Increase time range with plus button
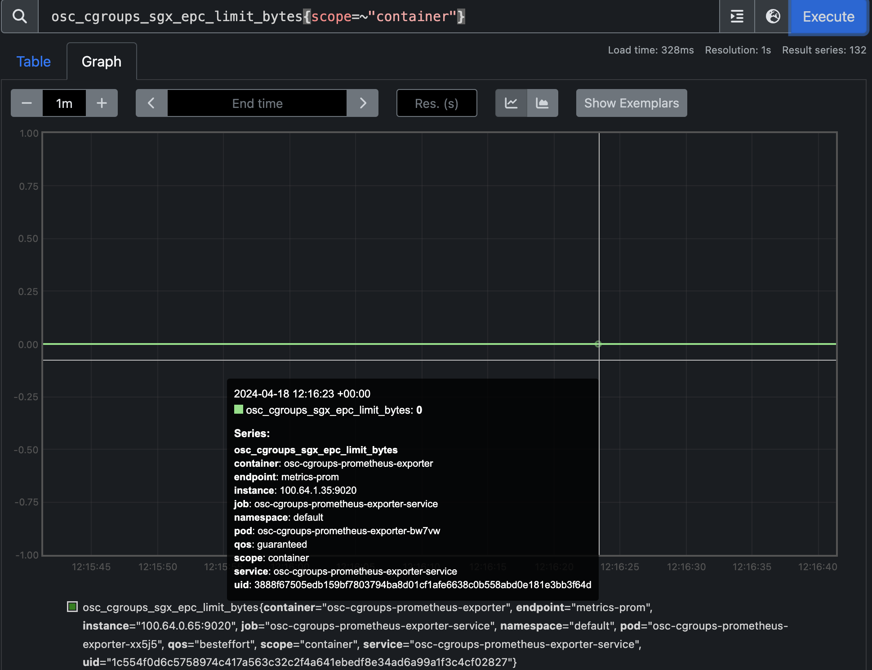Screen dimensions: 872x670 pyautogui.click(x=102, y=103)
